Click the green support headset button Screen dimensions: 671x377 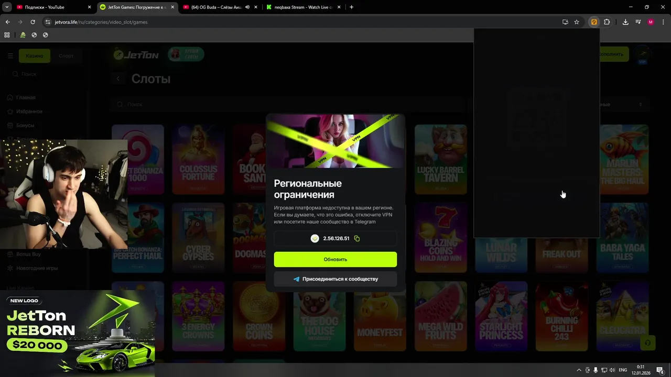click(648, 343)
